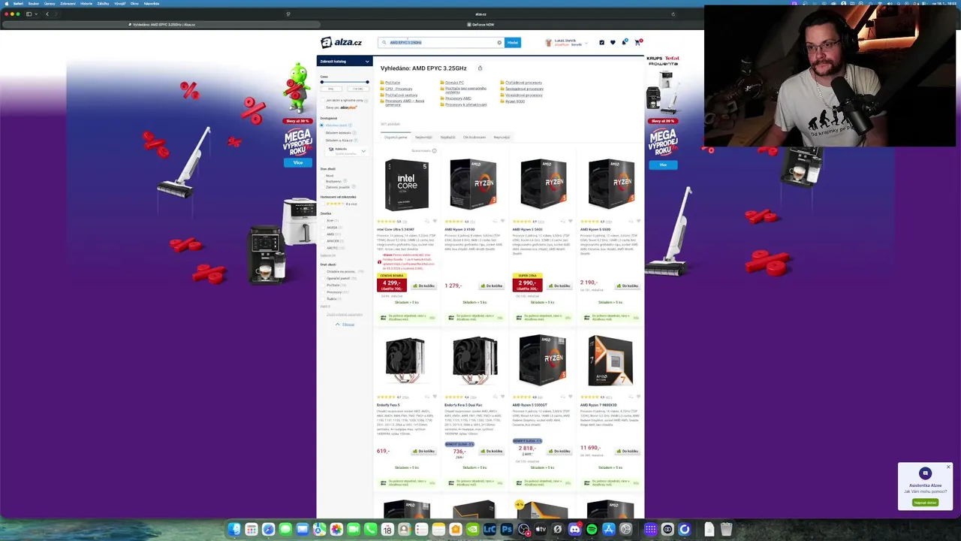Expand the Zobrazit katalog dropdown

pyautogui.click(x=345, y=62)
